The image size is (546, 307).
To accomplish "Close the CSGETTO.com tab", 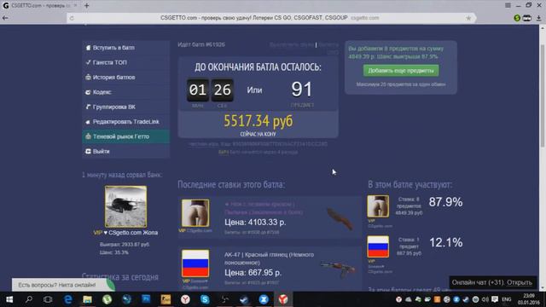I will [x=75, y=6].
